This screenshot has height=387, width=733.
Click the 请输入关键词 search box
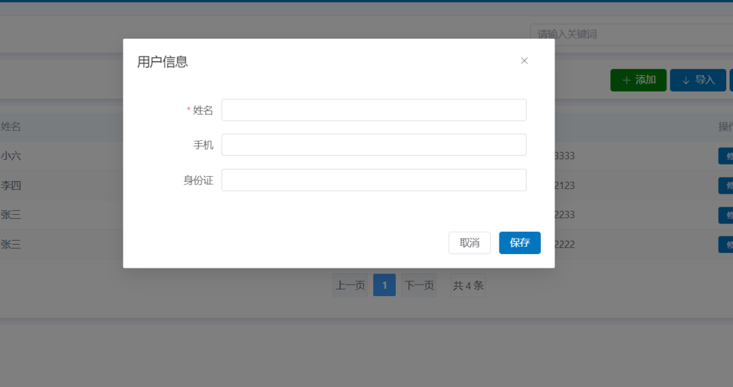click(x=632, y=35)
